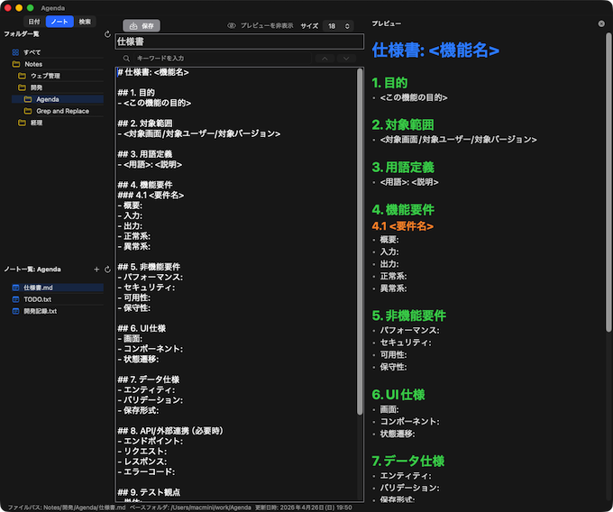Reload the Agenda note list
Screen dimensions: 613x512
tap(107, 270)
